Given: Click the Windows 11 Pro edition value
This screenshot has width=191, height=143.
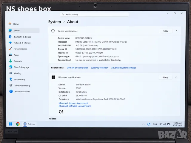Looking at the screenshot, I should (83, 85).
